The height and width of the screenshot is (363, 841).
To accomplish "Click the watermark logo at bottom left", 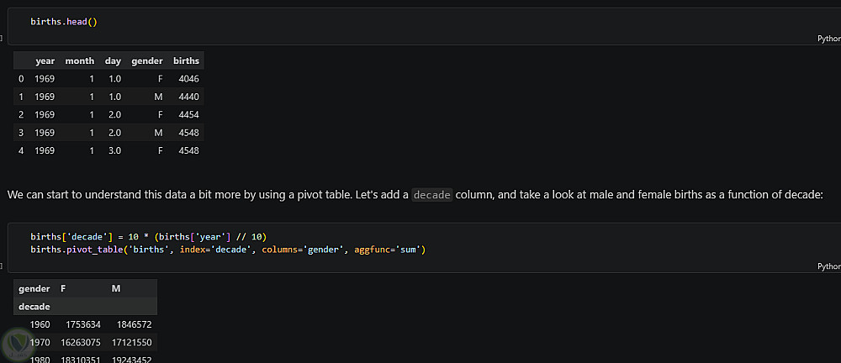I will click(17, 343).
